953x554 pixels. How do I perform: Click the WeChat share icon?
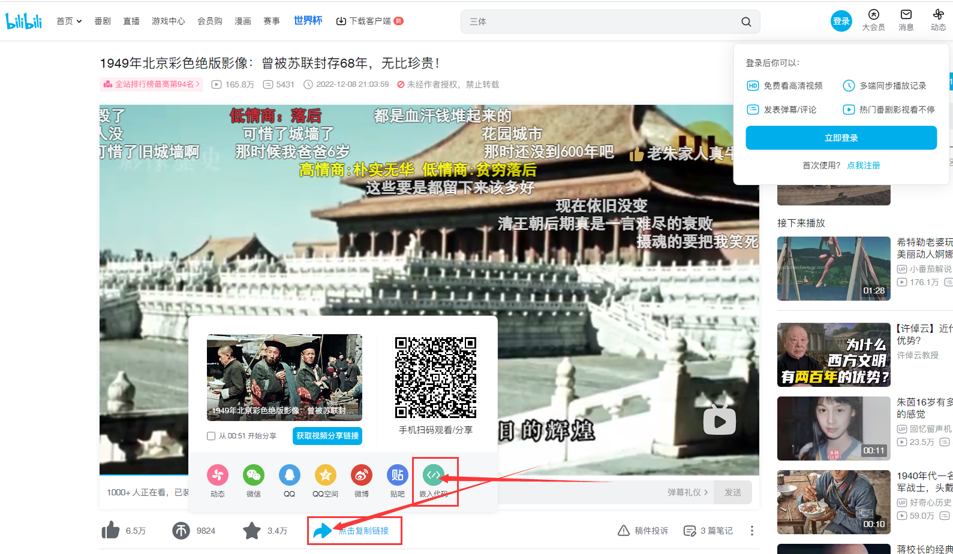(x=254, y=476)
